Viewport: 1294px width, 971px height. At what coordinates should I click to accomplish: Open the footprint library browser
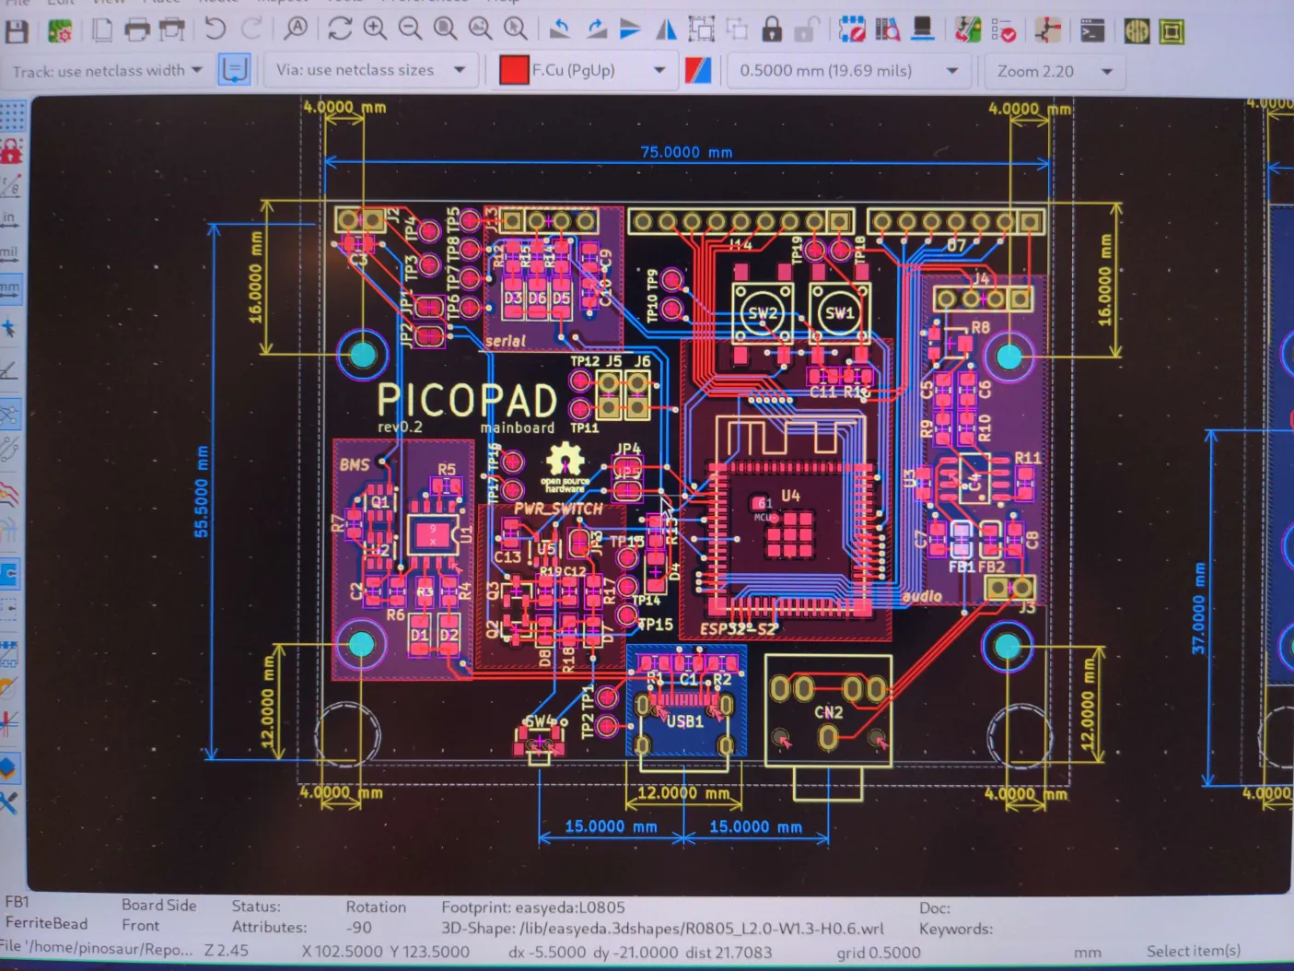point(887,30)
